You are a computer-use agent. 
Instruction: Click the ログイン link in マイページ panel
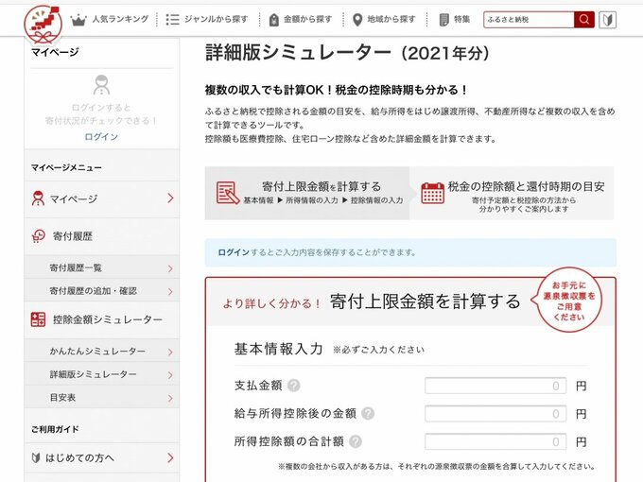[x=101, y=137]
